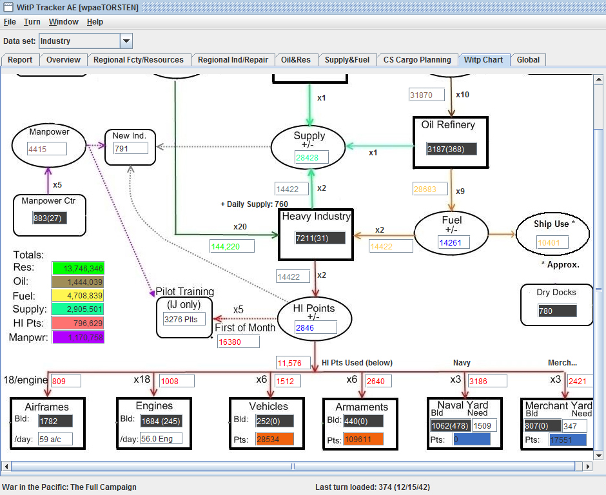Switch to the Report tab
Viewport: 606px width, 495px height.
(20, 60)
